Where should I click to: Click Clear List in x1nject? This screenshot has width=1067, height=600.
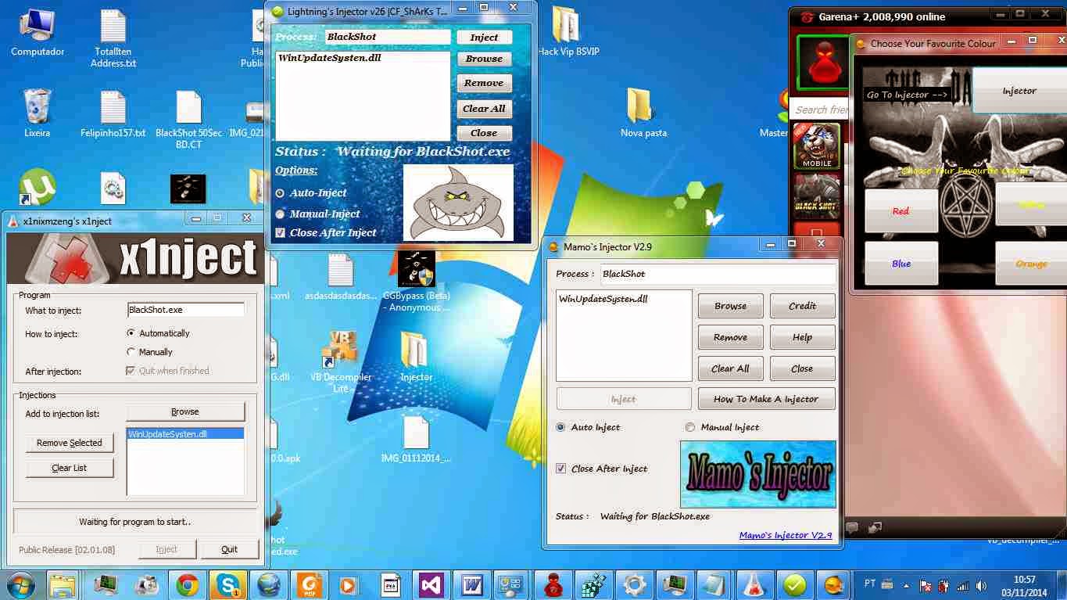70,468
